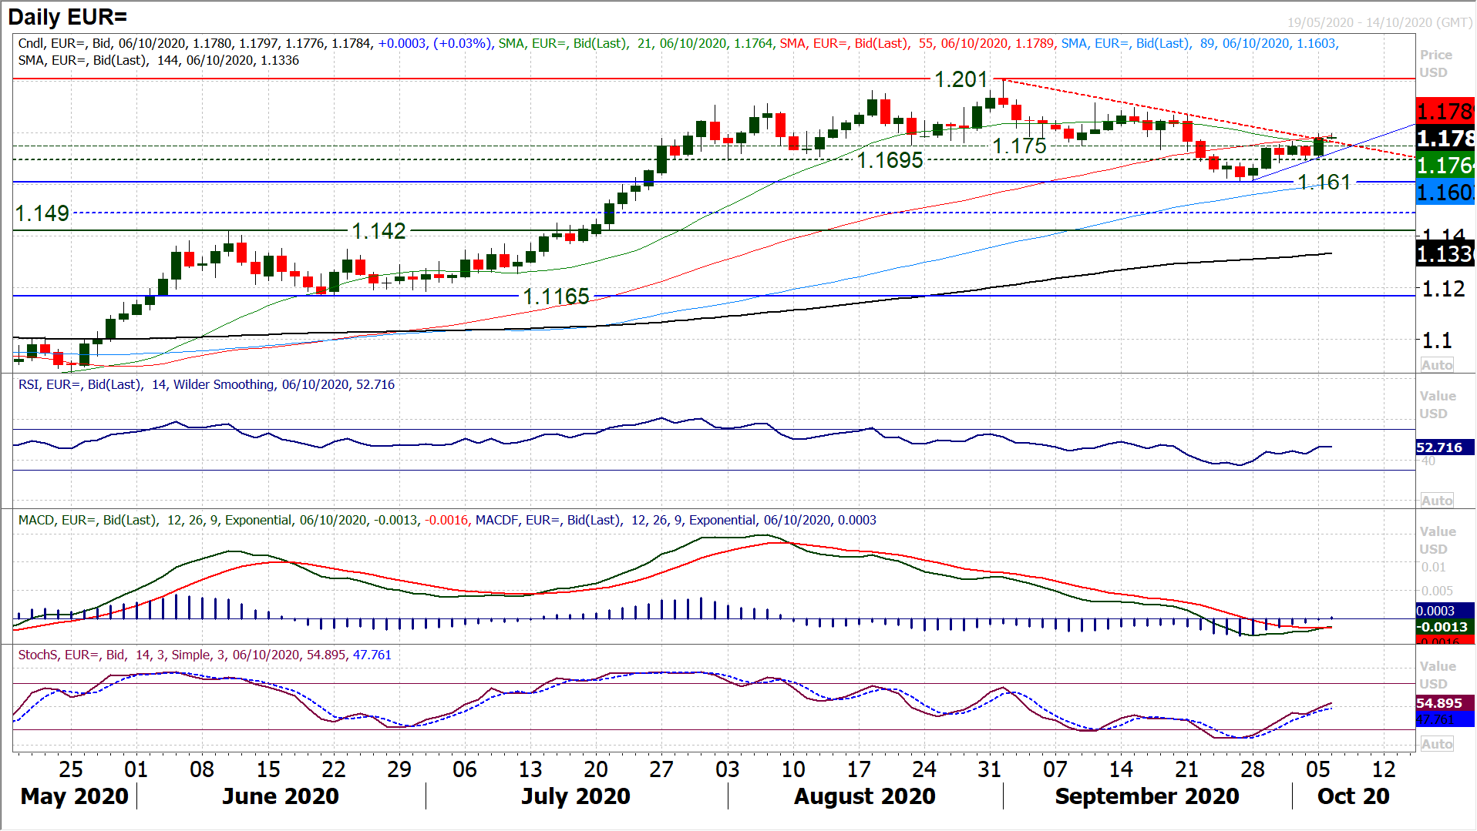Click the Daily EUR= chart title
This screenshot has width=1477, height=831.
pos(68,16)
